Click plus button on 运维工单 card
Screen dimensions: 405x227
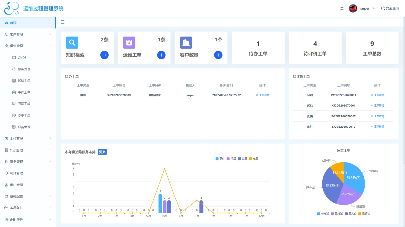(161, 55)
